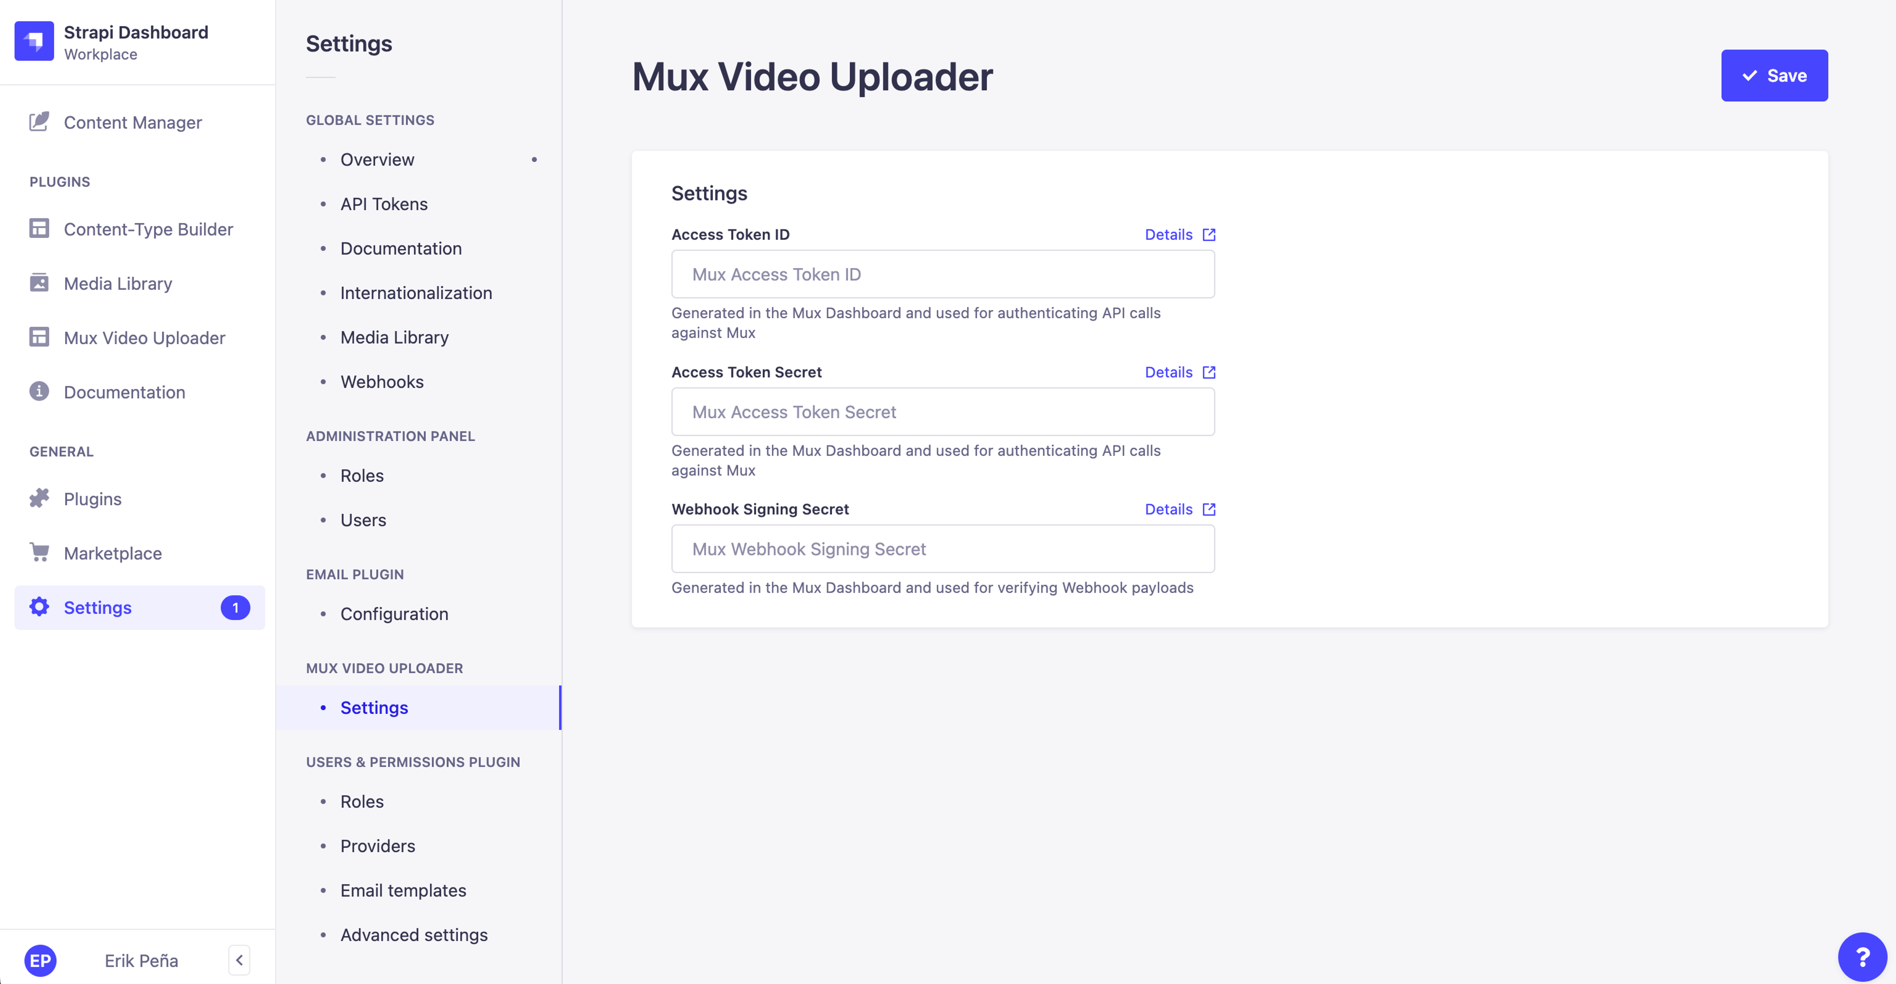
Task: Focus the Mux Webhook Signing Secret field
Action: 943,549
